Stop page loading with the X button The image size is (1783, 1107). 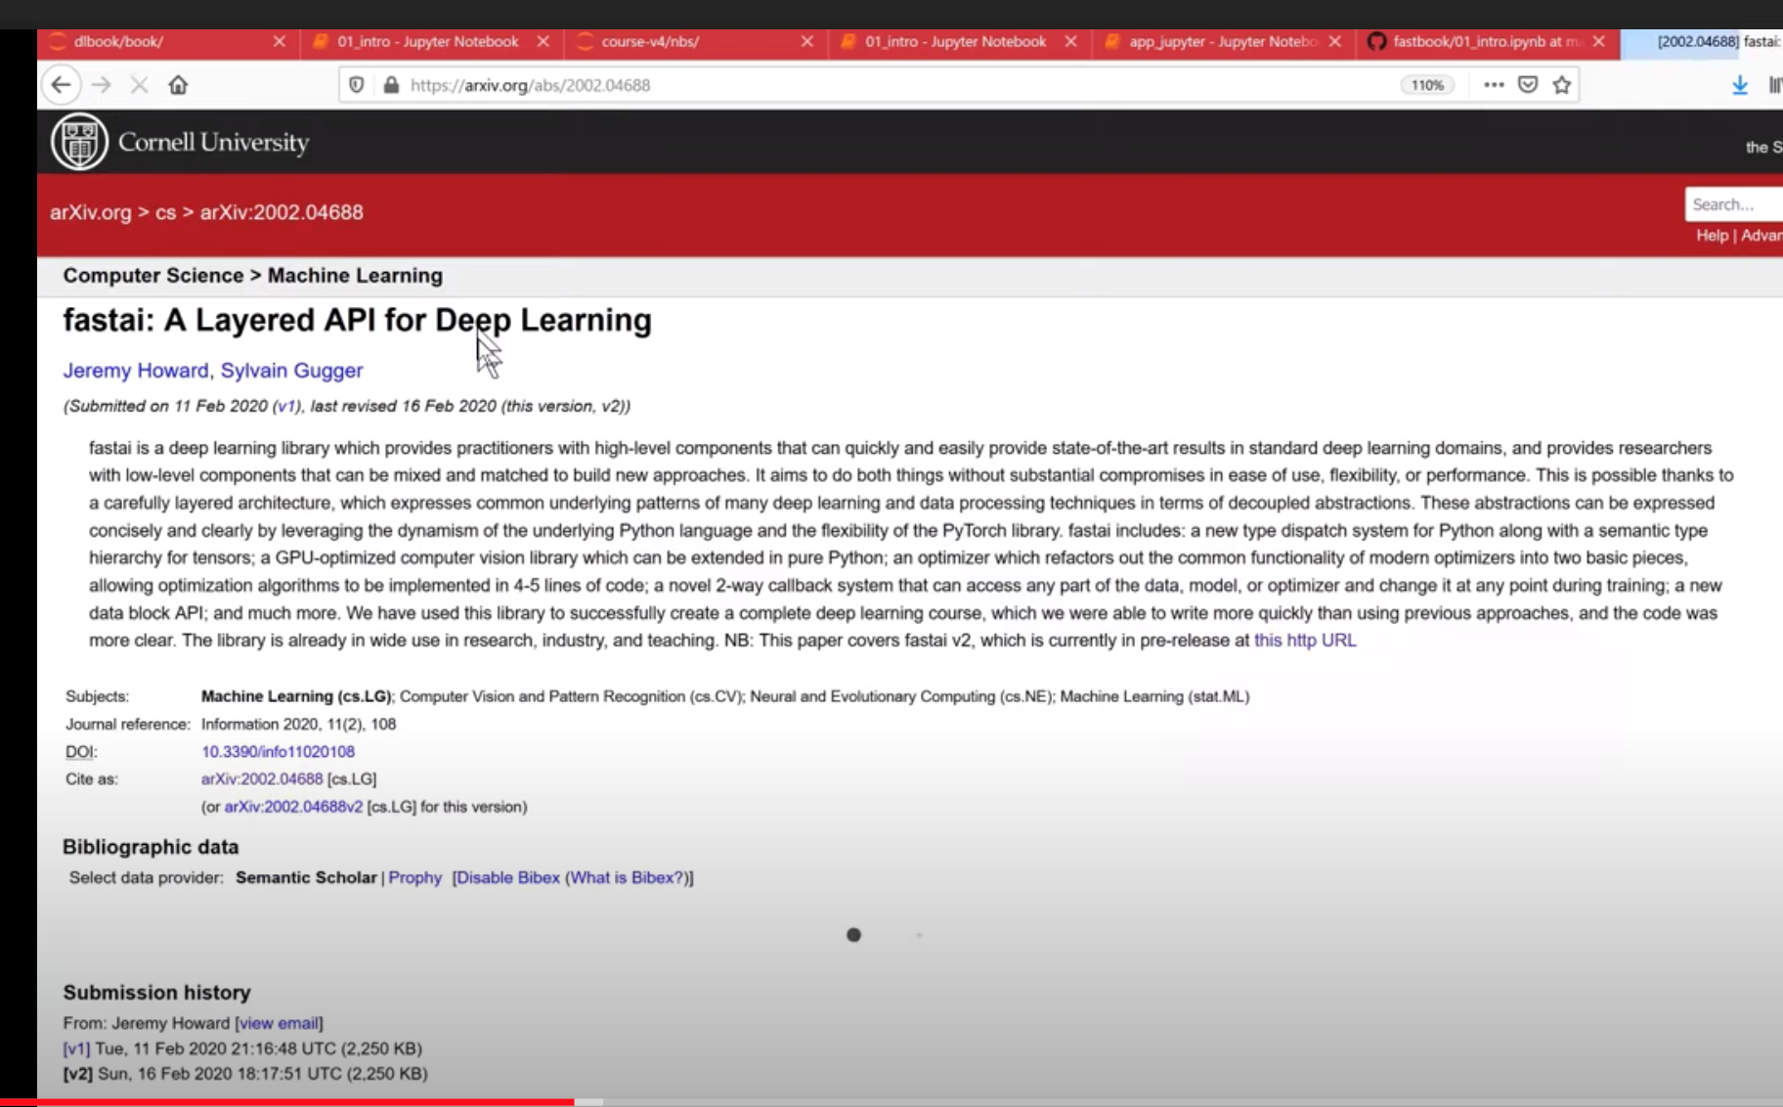coord(139,85)
